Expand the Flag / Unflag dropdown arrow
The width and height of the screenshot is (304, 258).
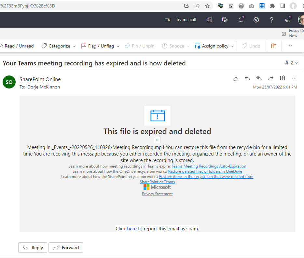click(118, 46)
